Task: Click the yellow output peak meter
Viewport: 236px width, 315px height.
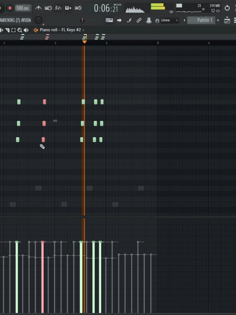Action: click(158, 7)
